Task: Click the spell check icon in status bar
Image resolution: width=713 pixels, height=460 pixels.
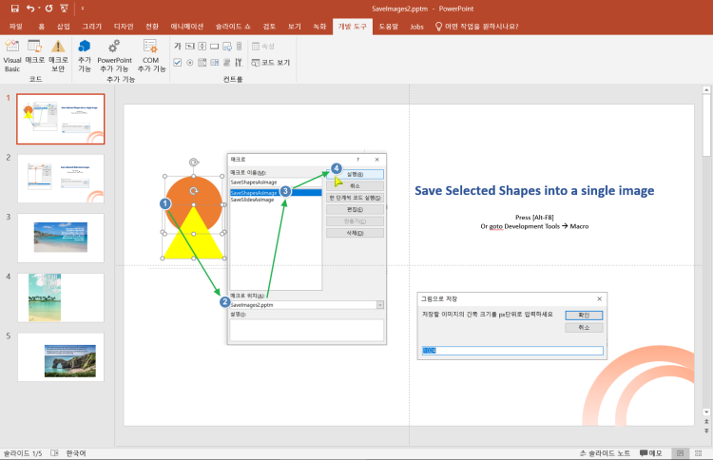Action: 54,453
